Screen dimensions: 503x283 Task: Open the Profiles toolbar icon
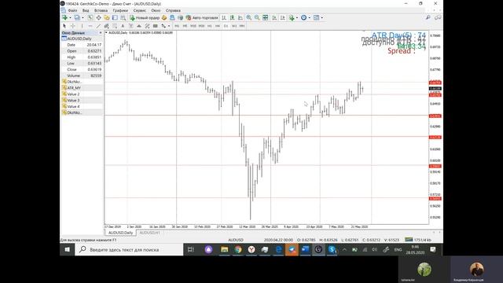coord(77,17)
